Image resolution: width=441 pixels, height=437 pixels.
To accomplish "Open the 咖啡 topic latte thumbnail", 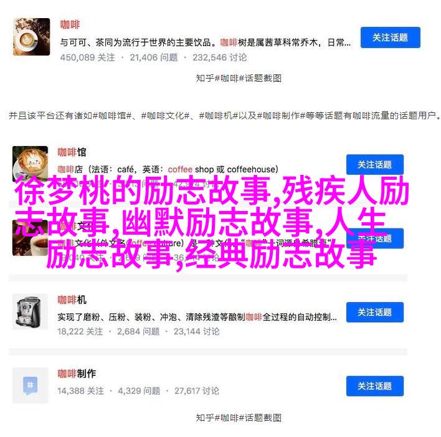I will tap(32, 37).
